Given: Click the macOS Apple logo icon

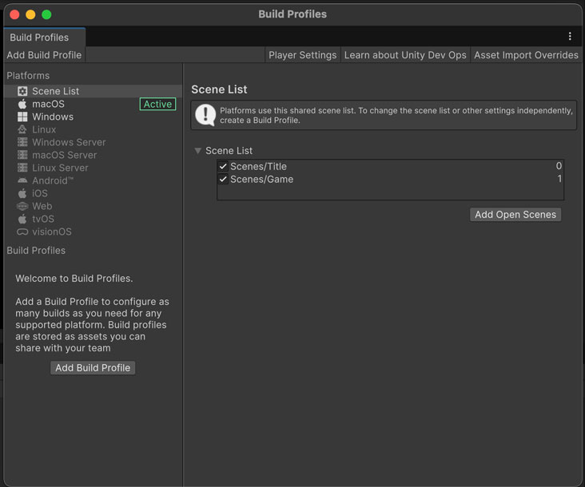Looking at the screenshot, I should click(x=22, y=104).
